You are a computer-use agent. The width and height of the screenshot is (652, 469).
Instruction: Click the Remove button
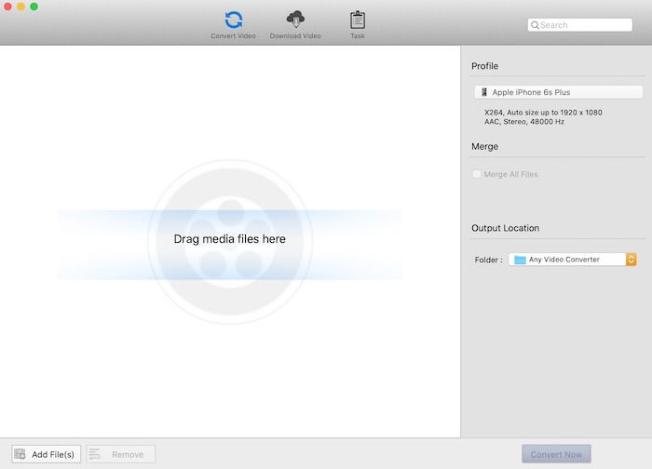tap(121, 454)
